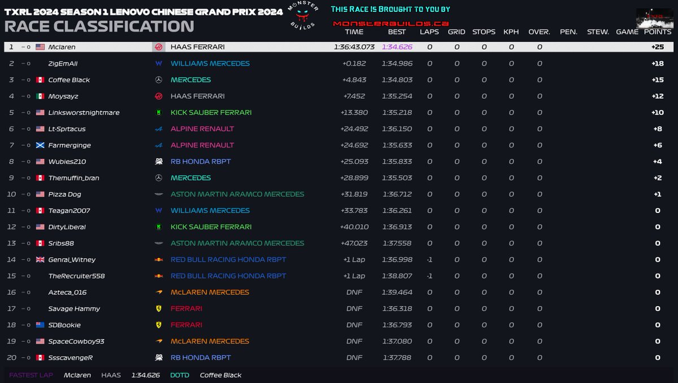The image size is (678, 383).
Task: Click the Aston Martin wings logo beside Pizza Dog
Action: point(159,194)
